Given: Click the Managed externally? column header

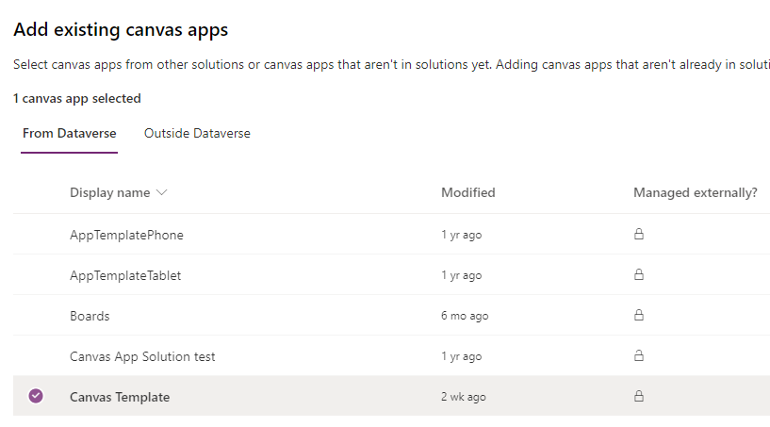Looking at the screenshot, I should click(695, 192).
